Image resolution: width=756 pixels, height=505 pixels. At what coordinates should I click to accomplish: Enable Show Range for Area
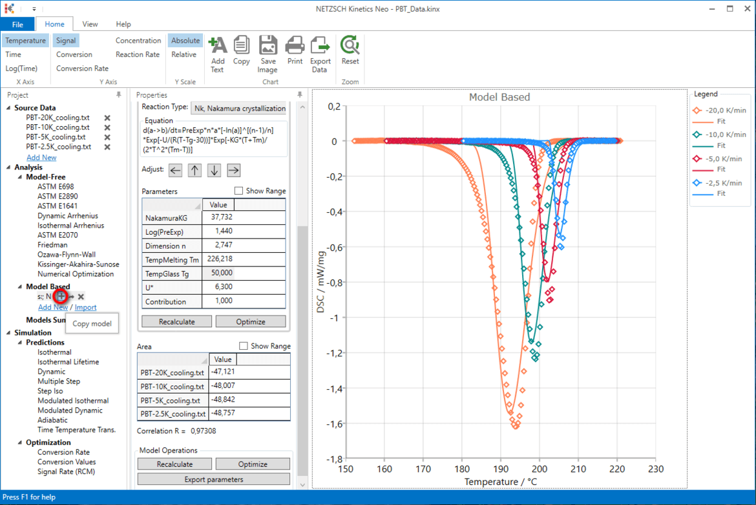[244, 346]
